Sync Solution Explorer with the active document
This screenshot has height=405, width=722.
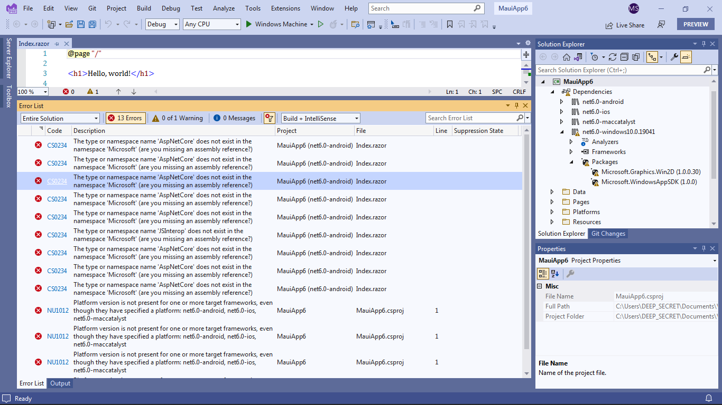[x=613, y=57]
